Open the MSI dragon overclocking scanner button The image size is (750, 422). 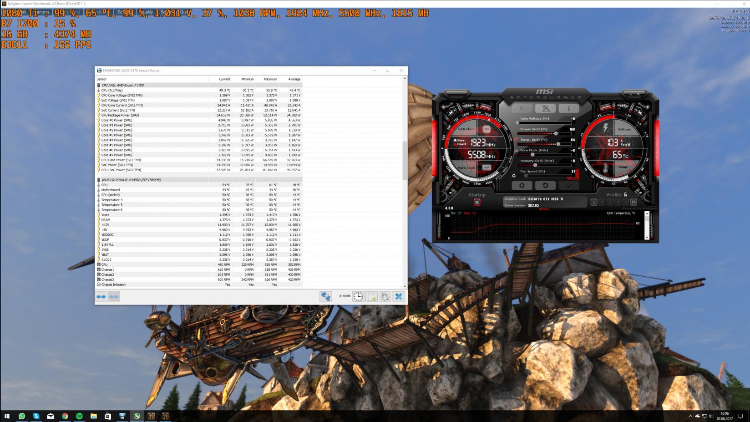tap(545, 108)
